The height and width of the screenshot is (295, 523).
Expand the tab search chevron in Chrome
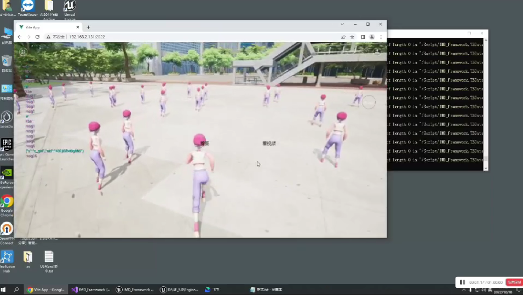pyautogui.click(x=342, y=25)
